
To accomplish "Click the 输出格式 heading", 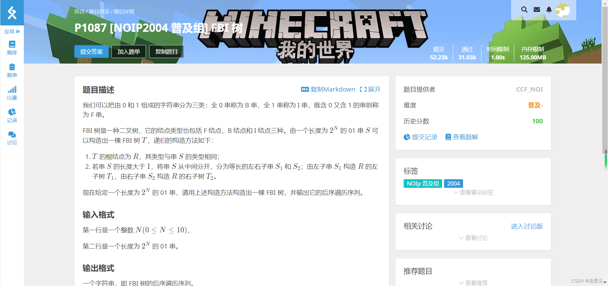I will pyautogui.click(x=99, y=268).
